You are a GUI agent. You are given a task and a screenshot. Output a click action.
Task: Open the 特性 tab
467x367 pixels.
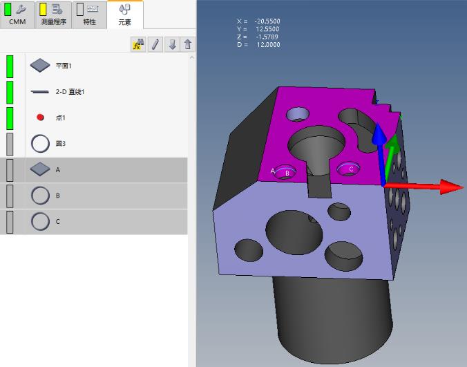[x=89, y=15]
